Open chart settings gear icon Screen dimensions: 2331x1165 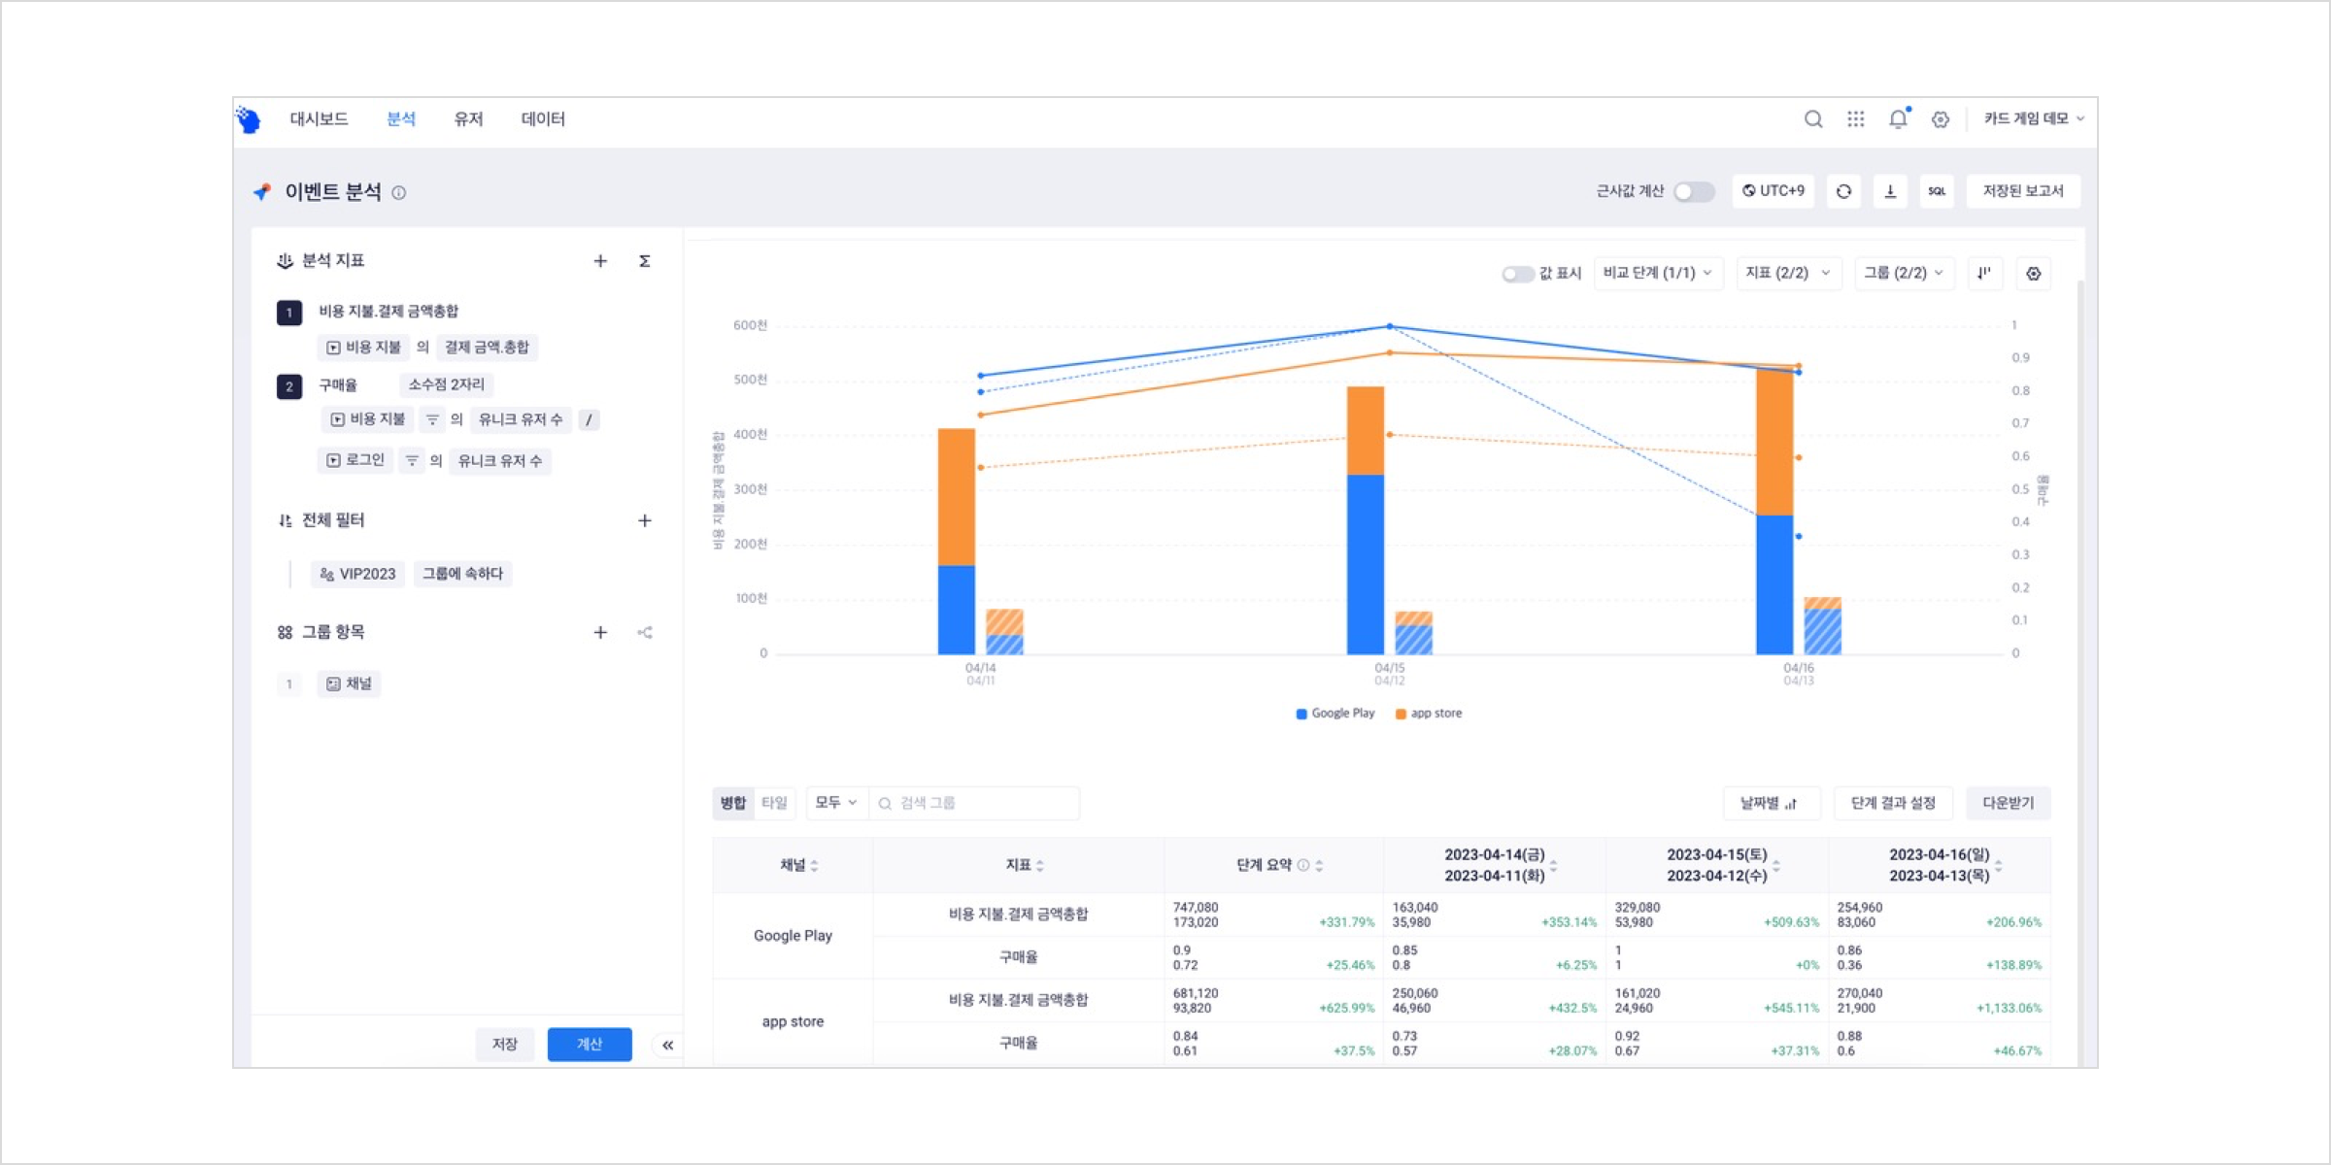2033,274
